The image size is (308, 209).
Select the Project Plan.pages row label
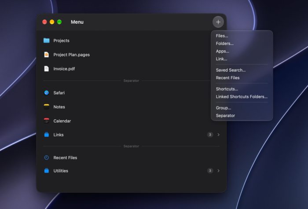(71, 55)
